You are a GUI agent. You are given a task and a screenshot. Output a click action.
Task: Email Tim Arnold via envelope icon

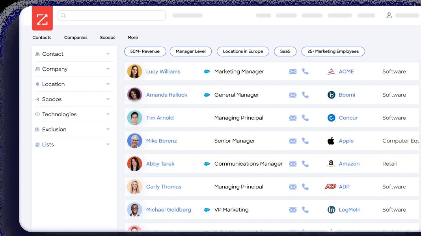292,118
